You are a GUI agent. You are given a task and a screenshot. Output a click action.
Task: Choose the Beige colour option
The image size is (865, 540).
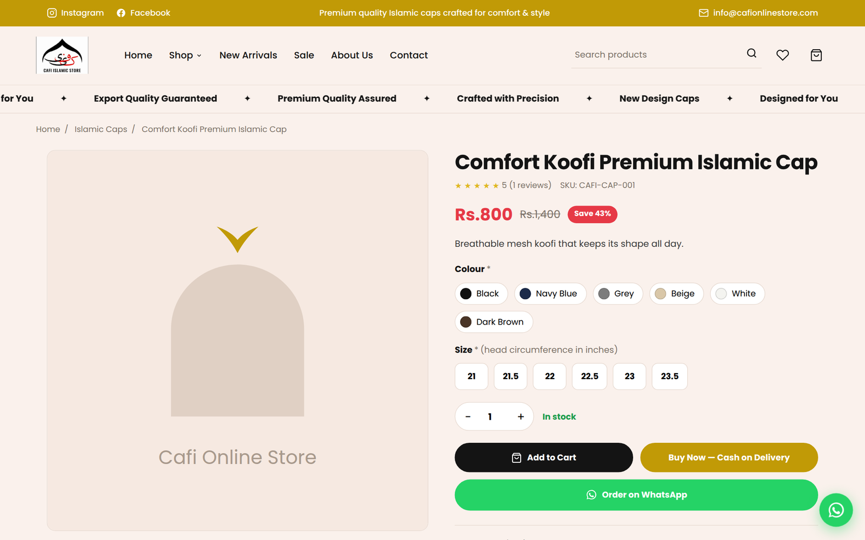click(676, 294)
